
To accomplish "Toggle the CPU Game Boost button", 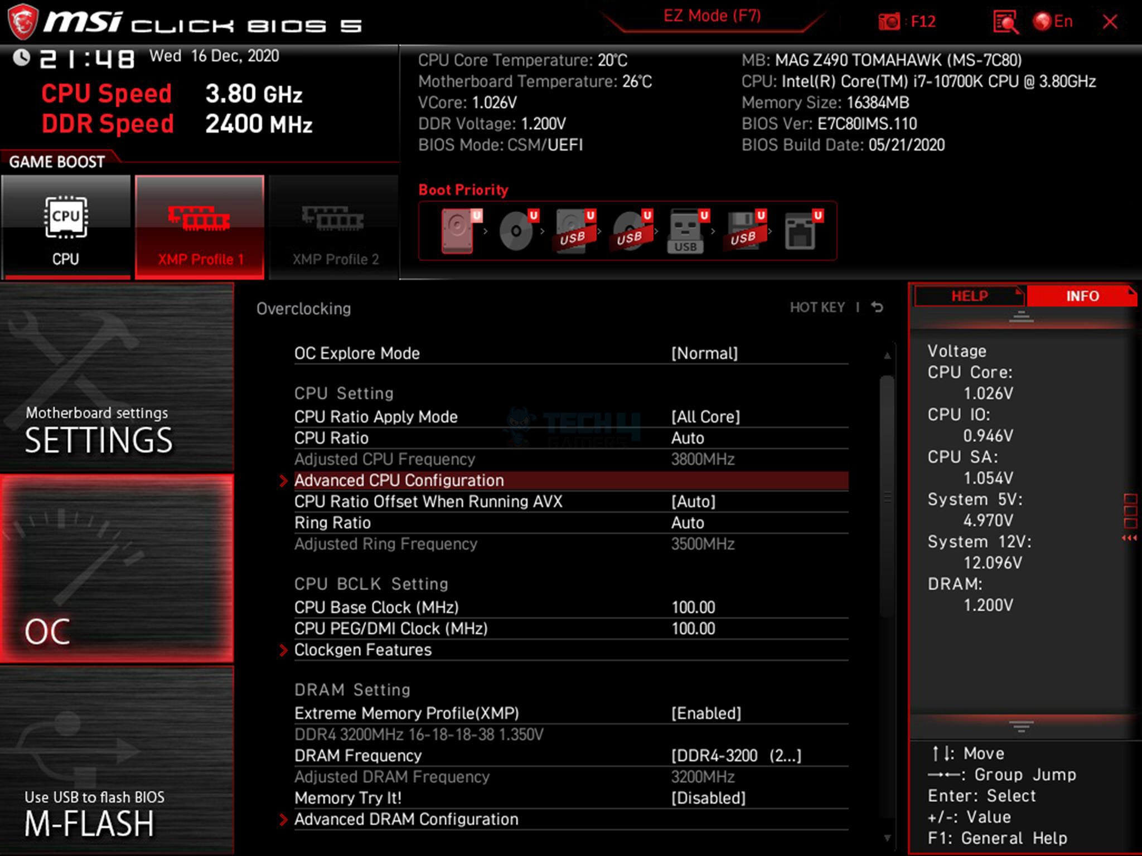I will (x=66, y=226).
